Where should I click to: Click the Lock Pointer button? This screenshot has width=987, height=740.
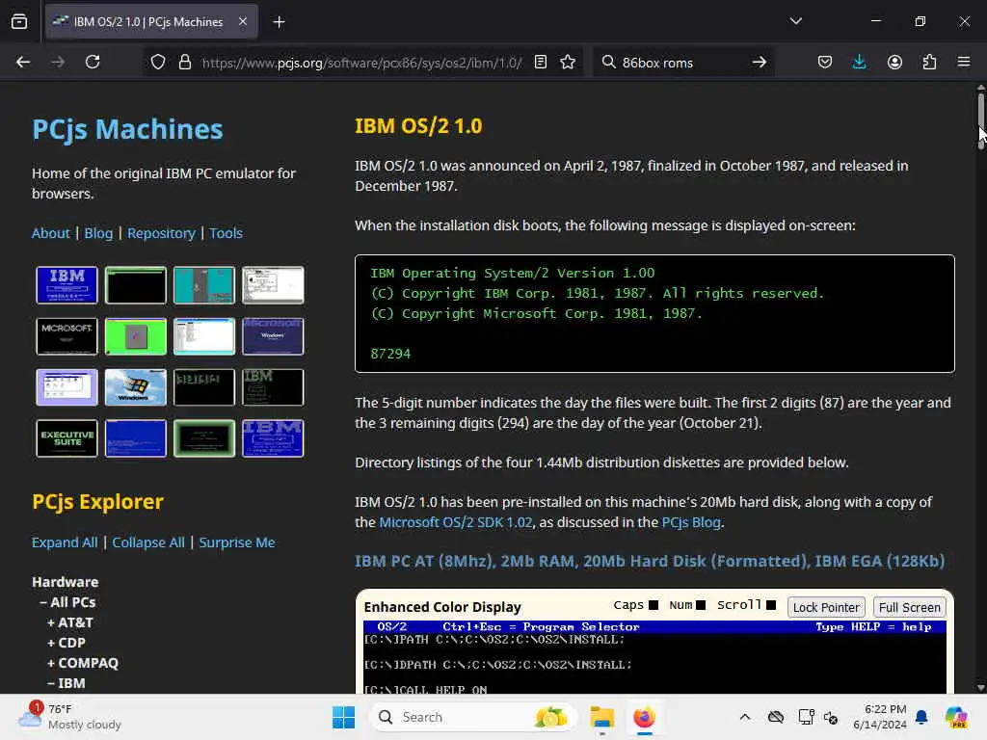coord(826,607)
